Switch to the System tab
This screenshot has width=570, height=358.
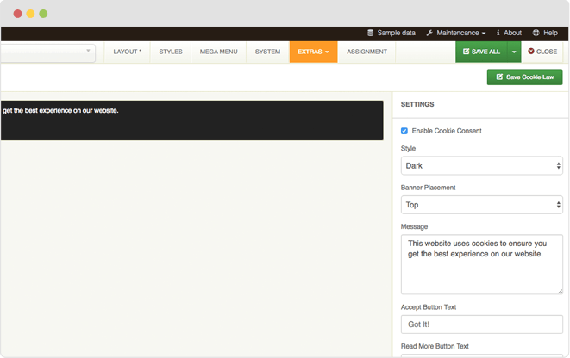tap(267, 52)
